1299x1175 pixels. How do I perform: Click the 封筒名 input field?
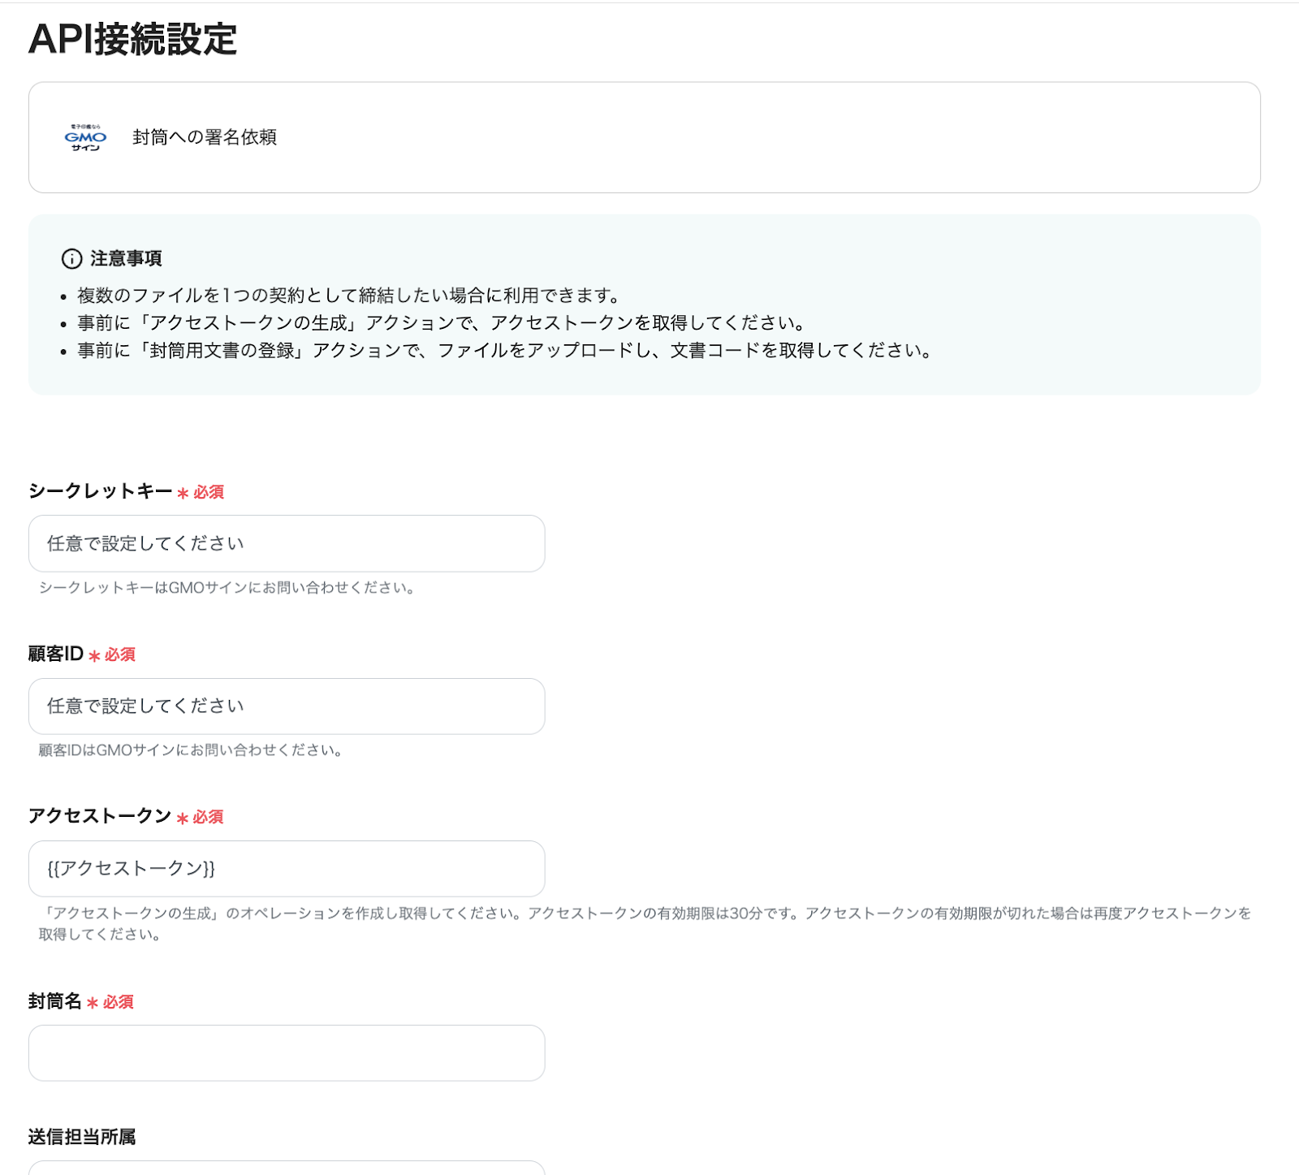pyautogui.click(x=287, y=1053)
